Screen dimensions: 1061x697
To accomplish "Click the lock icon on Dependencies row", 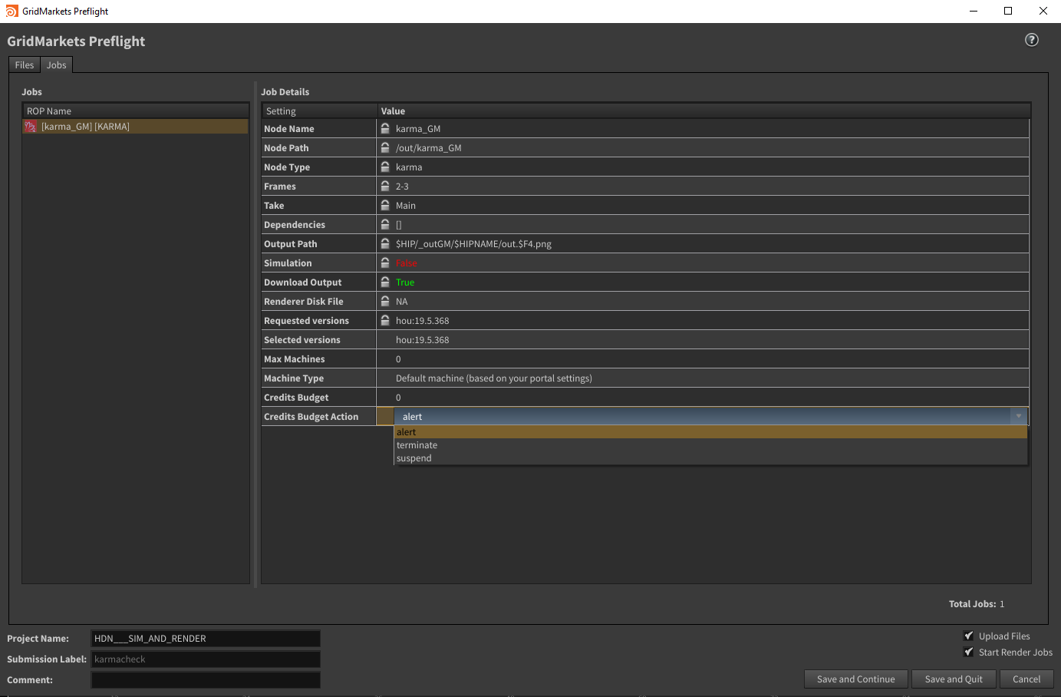I will tap(385, 224).
